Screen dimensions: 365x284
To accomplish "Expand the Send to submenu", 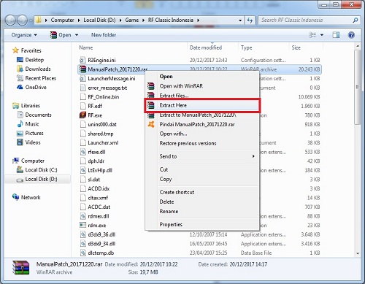I will [x=202, y=156].
